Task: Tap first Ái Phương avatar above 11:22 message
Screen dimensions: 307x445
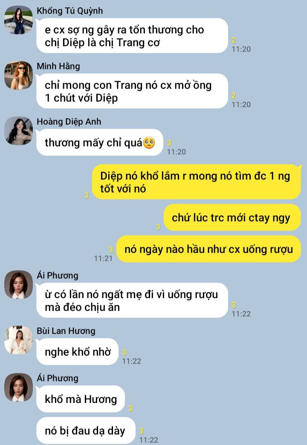Action: coord(18,284)
